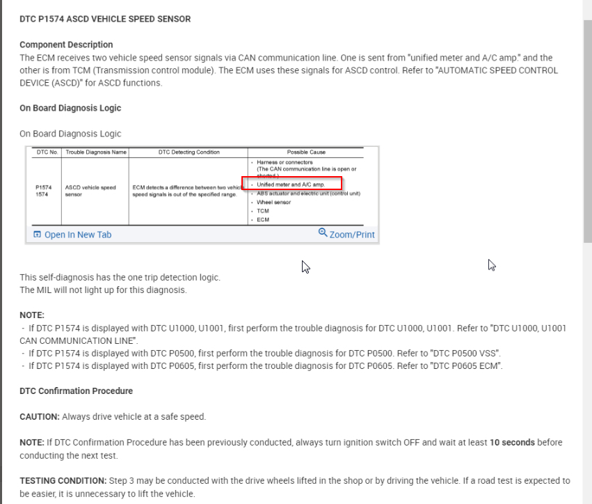
Task: Click the vertical scrollbar thumb
Action: [587, 130]
